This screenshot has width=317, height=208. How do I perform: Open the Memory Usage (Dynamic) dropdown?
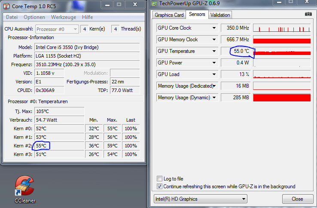click(214, 98)
